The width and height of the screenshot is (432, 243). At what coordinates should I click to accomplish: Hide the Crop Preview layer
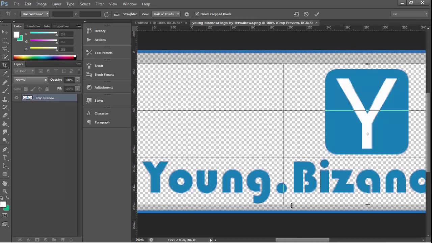point(16,98)
